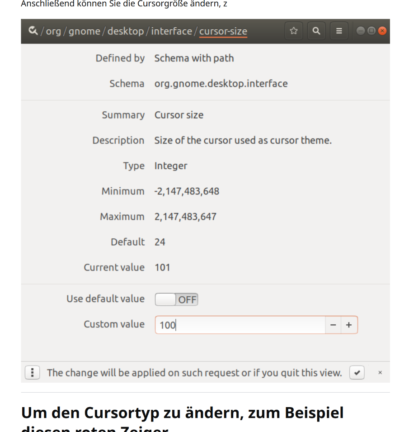This screenshot has height=432, width=409.
Task: Click Schema with path text
Action: 194,58
